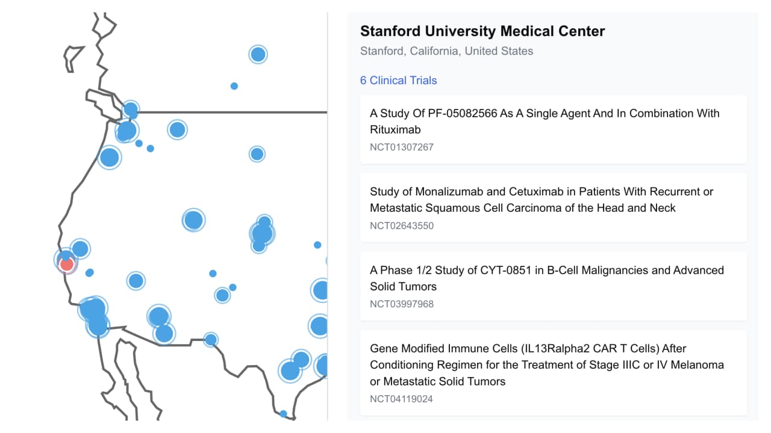The width and height of the screenshot is (771, 433).
Task: Select the northernmost large blue map marker
Action: click(x=258, y=54)
